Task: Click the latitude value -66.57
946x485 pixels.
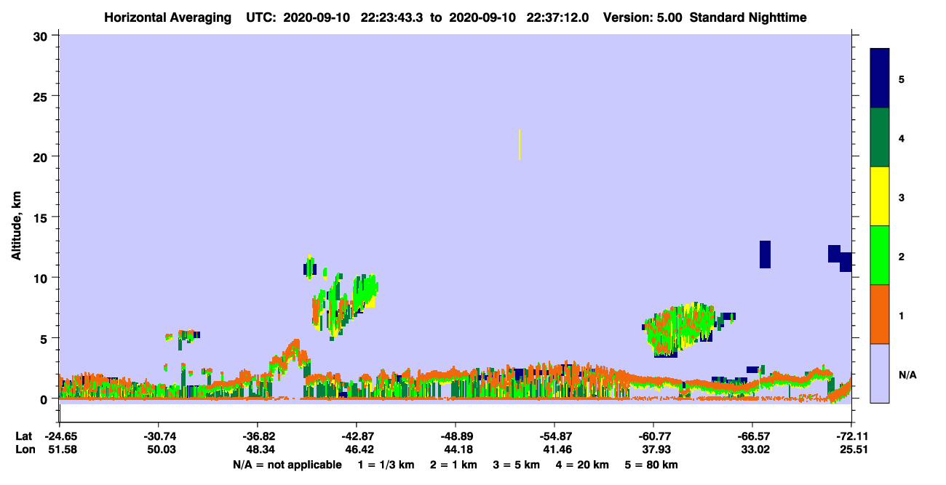Action: [x=752, y=436]
